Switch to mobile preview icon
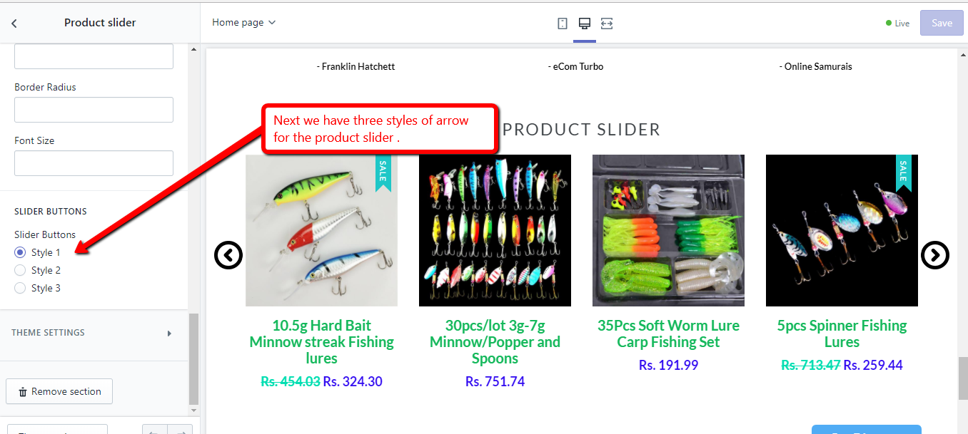Image resolution: width=968 pixels, height=434 pixels. tap(563, 24)
